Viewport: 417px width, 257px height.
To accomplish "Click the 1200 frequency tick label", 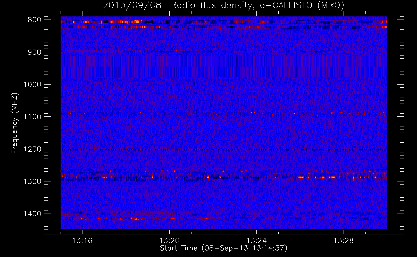I will [32, 149].
